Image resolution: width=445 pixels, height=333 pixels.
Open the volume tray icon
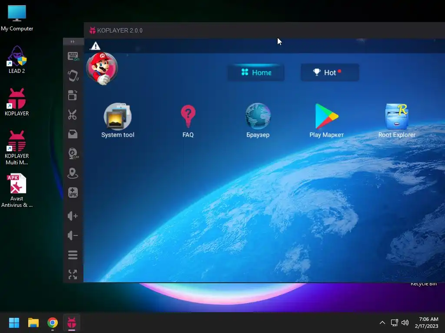click(x=405, y=323)
